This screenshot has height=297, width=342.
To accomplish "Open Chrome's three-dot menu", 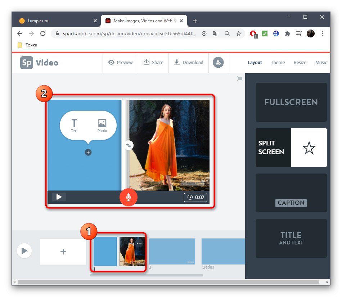I will [322, 33].
